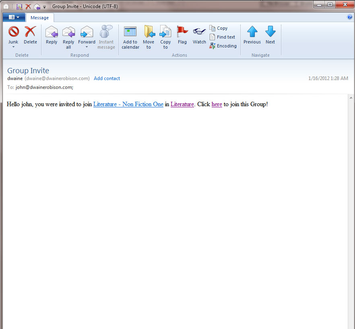Image resolution: width=355 pixels, height=329 pixels.
Task: Click sender address dwaine@dwainerobison.com
Action: tap(57, 78)
